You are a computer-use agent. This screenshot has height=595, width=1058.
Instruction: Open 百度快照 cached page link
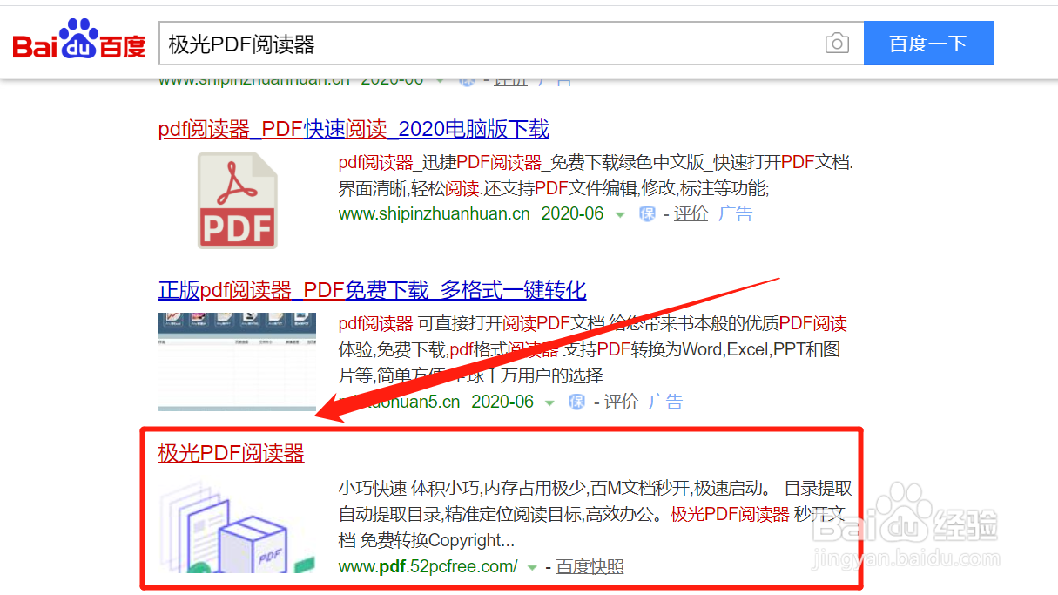pos(590,566)
